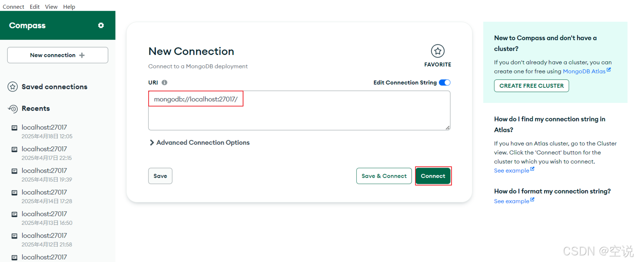Image resolution: width=635 pixels, height=262 pixels.
Task: Open the Edit menu
Action: [35, 7]
